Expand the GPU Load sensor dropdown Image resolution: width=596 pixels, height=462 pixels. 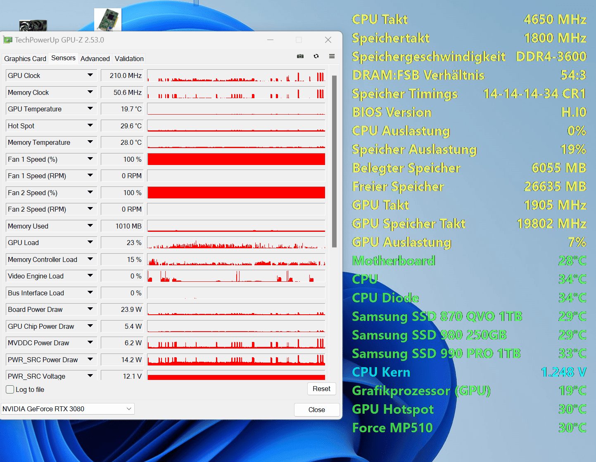[x=90, y=242]
